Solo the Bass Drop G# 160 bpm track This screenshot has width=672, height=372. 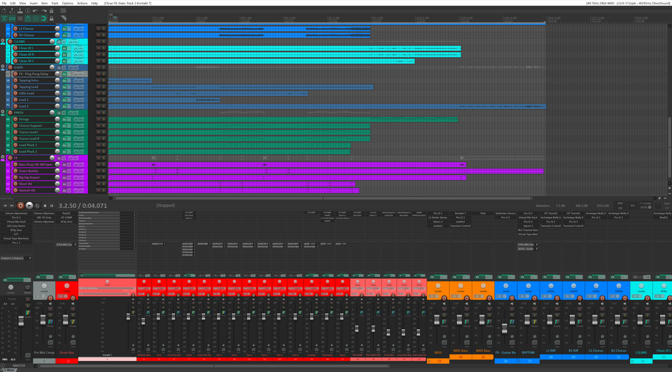click(103, 165)
